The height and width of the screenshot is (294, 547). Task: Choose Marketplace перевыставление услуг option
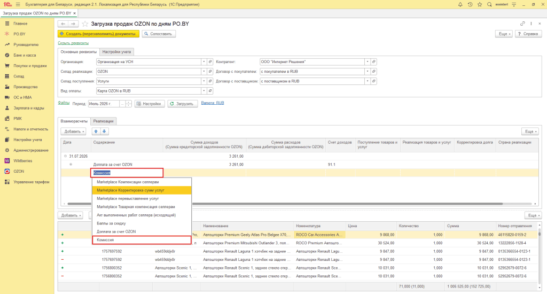pos(142,198)
